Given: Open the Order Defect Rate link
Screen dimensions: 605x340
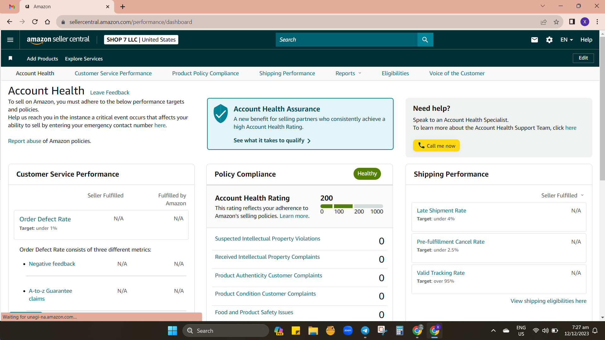Looking at the screenshot, I should [45, 219].
